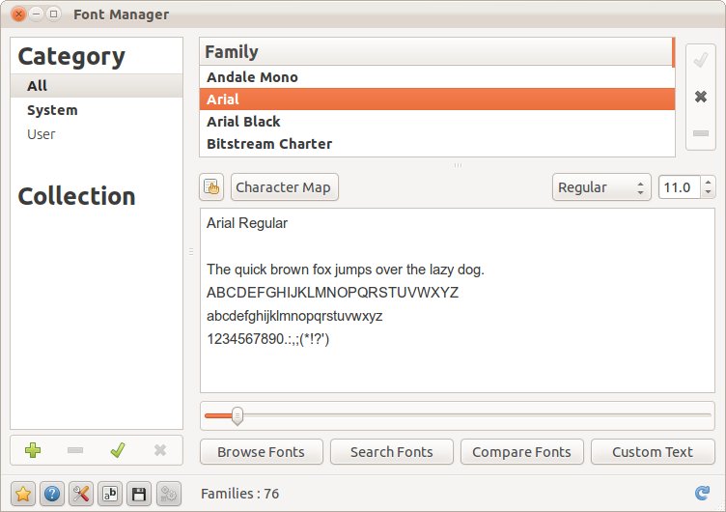Maximize the Font Manager window
Viewport: 726px width, 512px height.
tap(54, 14)
